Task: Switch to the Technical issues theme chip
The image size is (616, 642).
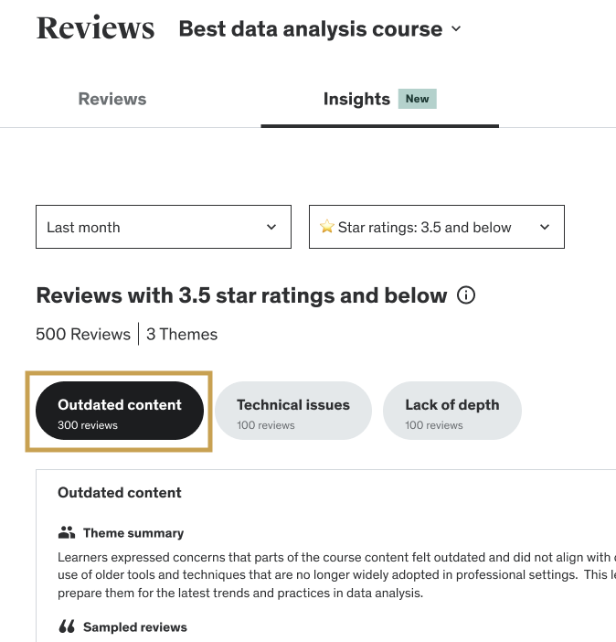Action: pos(292,412)
